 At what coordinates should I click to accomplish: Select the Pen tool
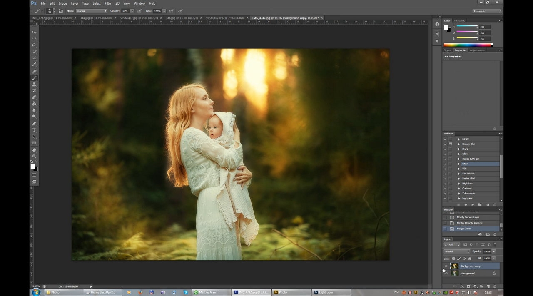click(34, 124)
